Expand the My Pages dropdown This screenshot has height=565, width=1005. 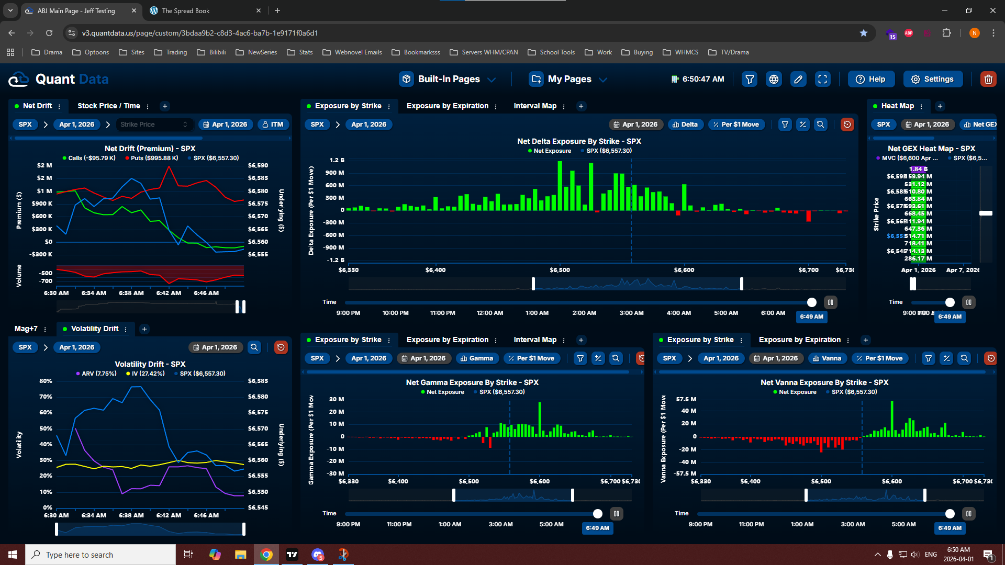click(x=568, y=79)
